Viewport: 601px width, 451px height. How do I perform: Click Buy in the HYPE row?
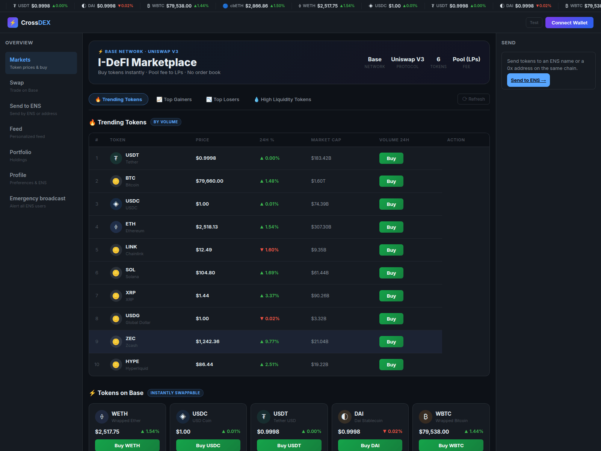[391, 365]
